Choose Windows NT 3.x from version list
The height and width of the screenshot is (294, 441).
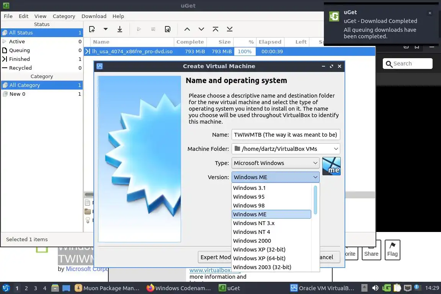[272, 223]
